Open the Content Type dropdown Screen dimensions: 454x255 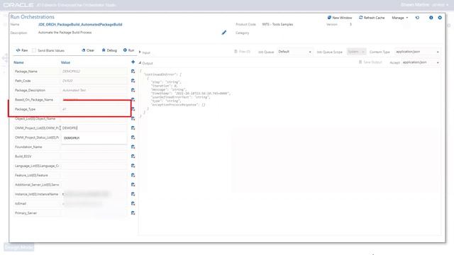(418, 52)
